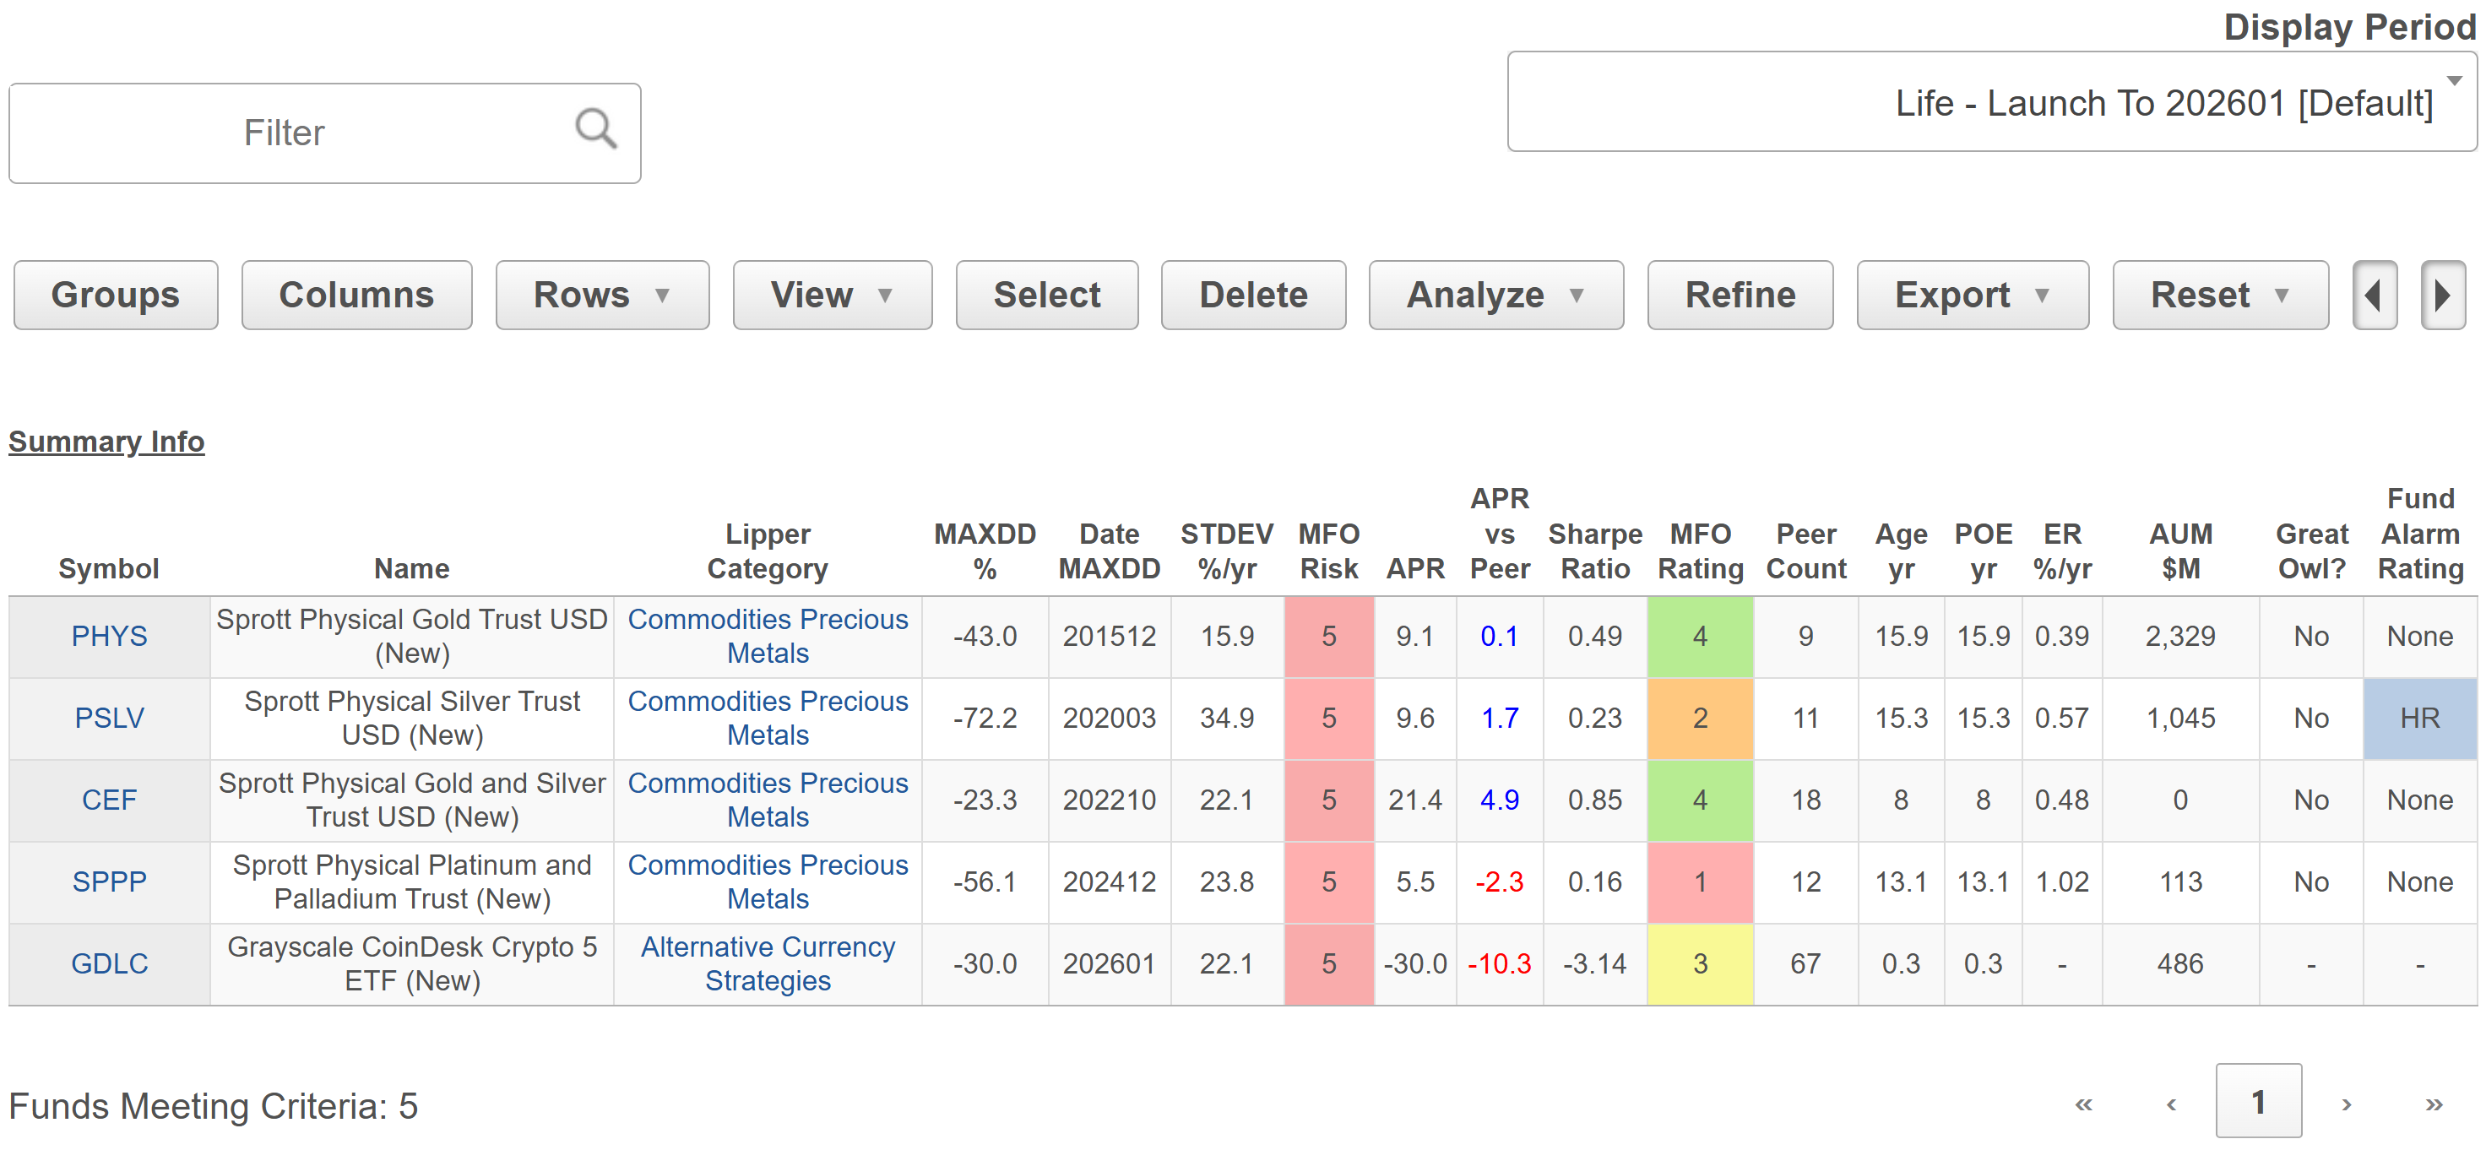Open the Export dropdown menu

(1972, 296)
